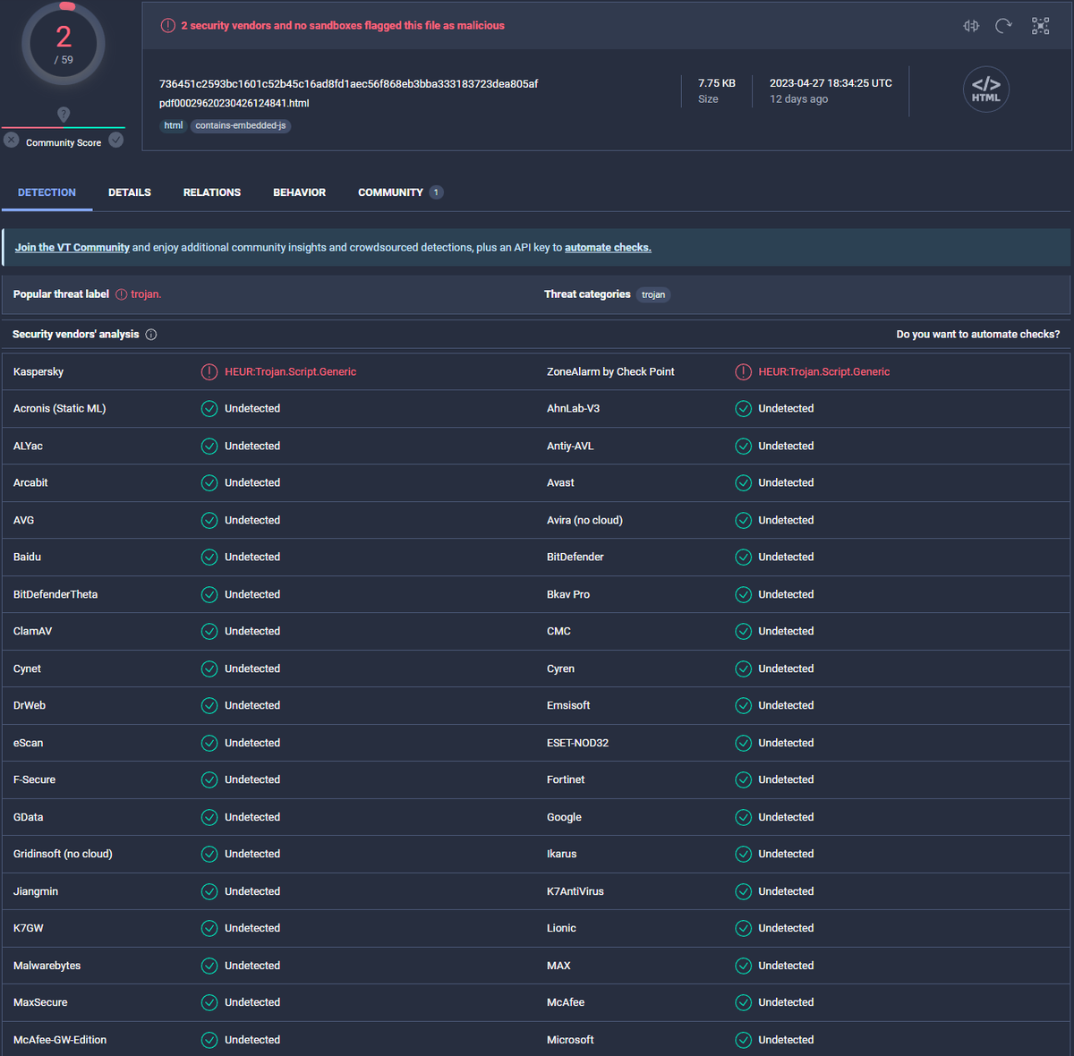Click the reanalyze file refresh icon
Viewport: 1074px width, 1056px height.
[x=1004, y=26]
